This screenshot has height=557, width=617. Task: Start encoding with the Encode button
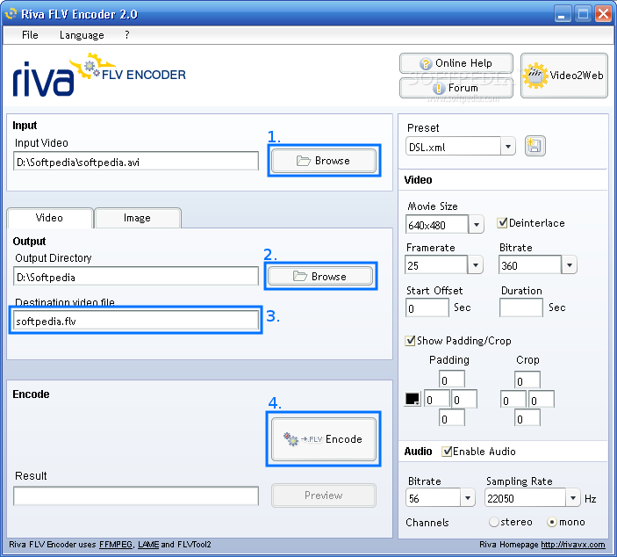pos(324,438)
